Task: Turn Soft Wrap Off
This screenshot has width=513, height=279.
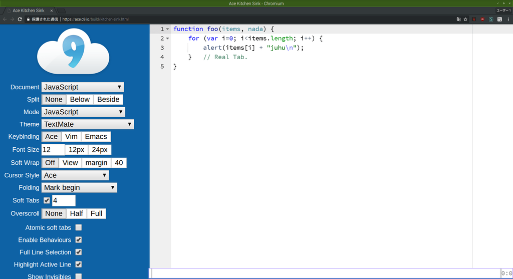Action: pyautogui.click(x=50, y=163)
